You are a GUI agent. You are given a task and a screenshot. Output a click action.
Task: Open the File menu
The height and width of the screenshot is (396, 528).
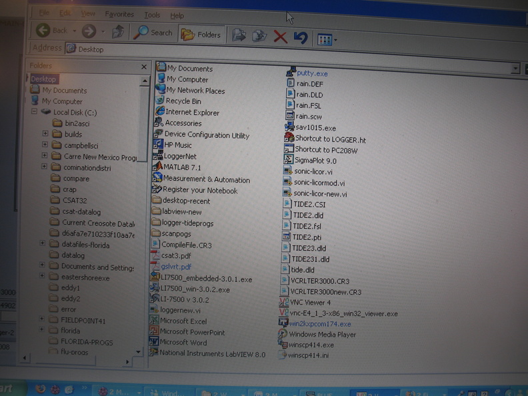44,13
